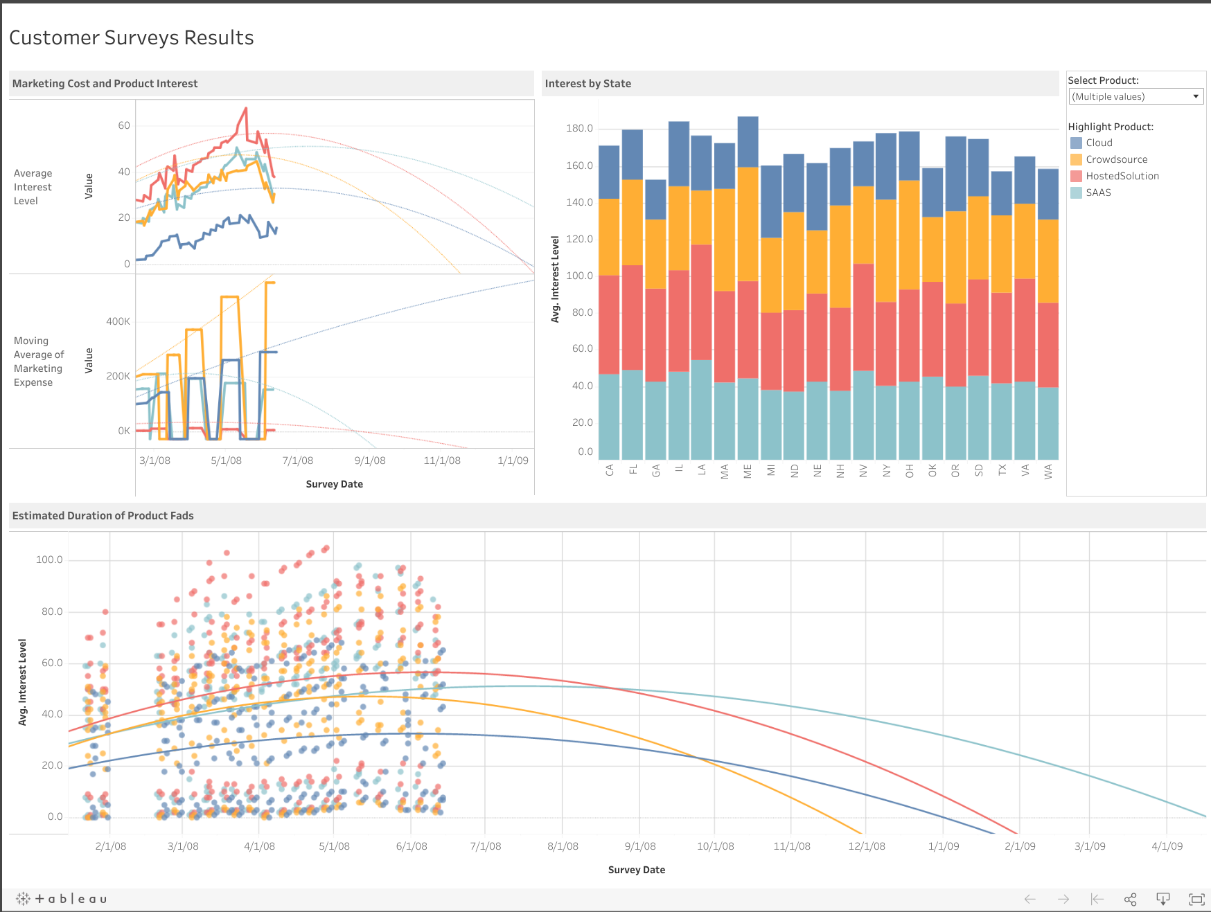The image size is (1211, 912).
Task: Click the undo arrow in the footer toolbar
Action: pos(1030,899)
